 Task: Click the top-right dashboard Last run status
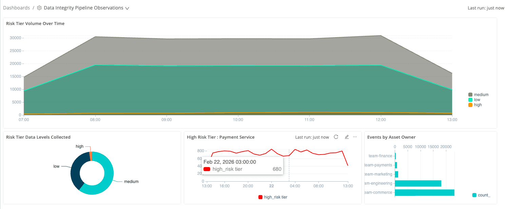tap(486, 8)
